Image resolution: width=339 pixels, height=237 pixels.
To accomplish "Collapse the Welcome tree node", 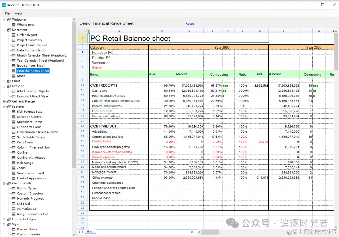I will pyautogui.click(x=4, y=20).
